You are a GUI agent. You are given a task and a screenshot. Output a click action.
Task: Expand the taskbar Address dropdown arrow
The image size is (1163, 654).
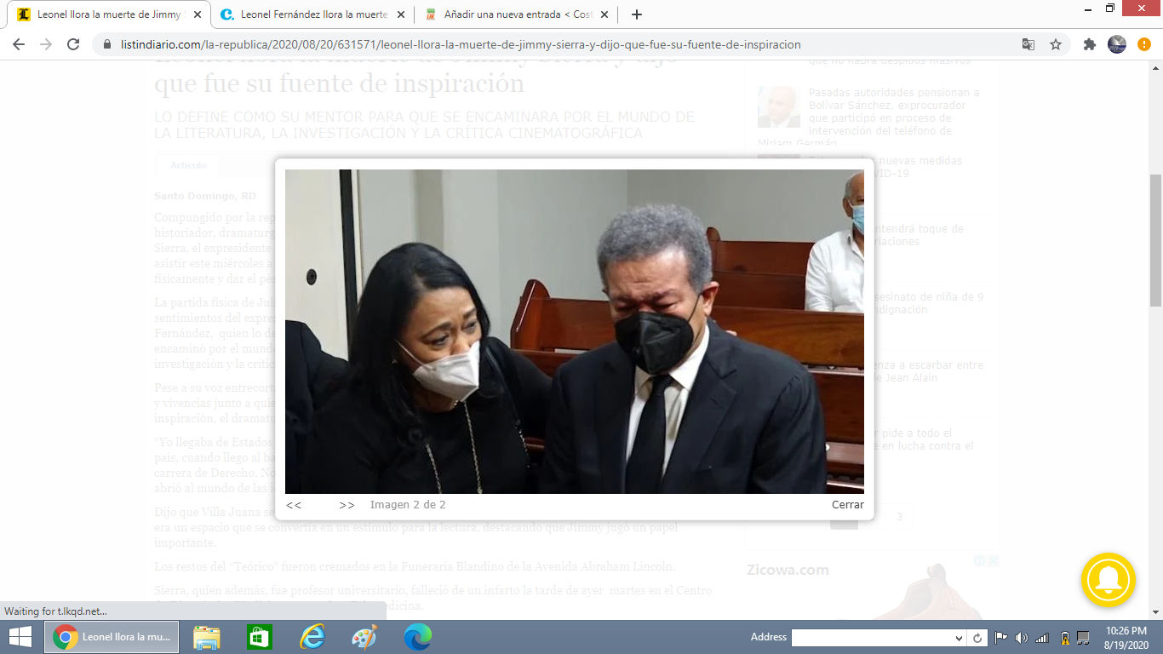point(959,638)
